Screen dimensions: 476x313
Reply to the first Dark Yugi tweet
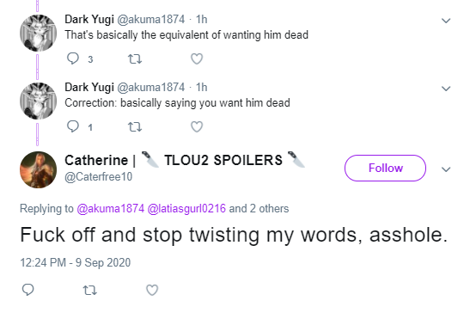pyautogui.click(x=73, y=58)
